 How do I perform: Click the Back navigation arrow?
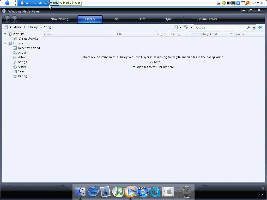pos(7,19)
